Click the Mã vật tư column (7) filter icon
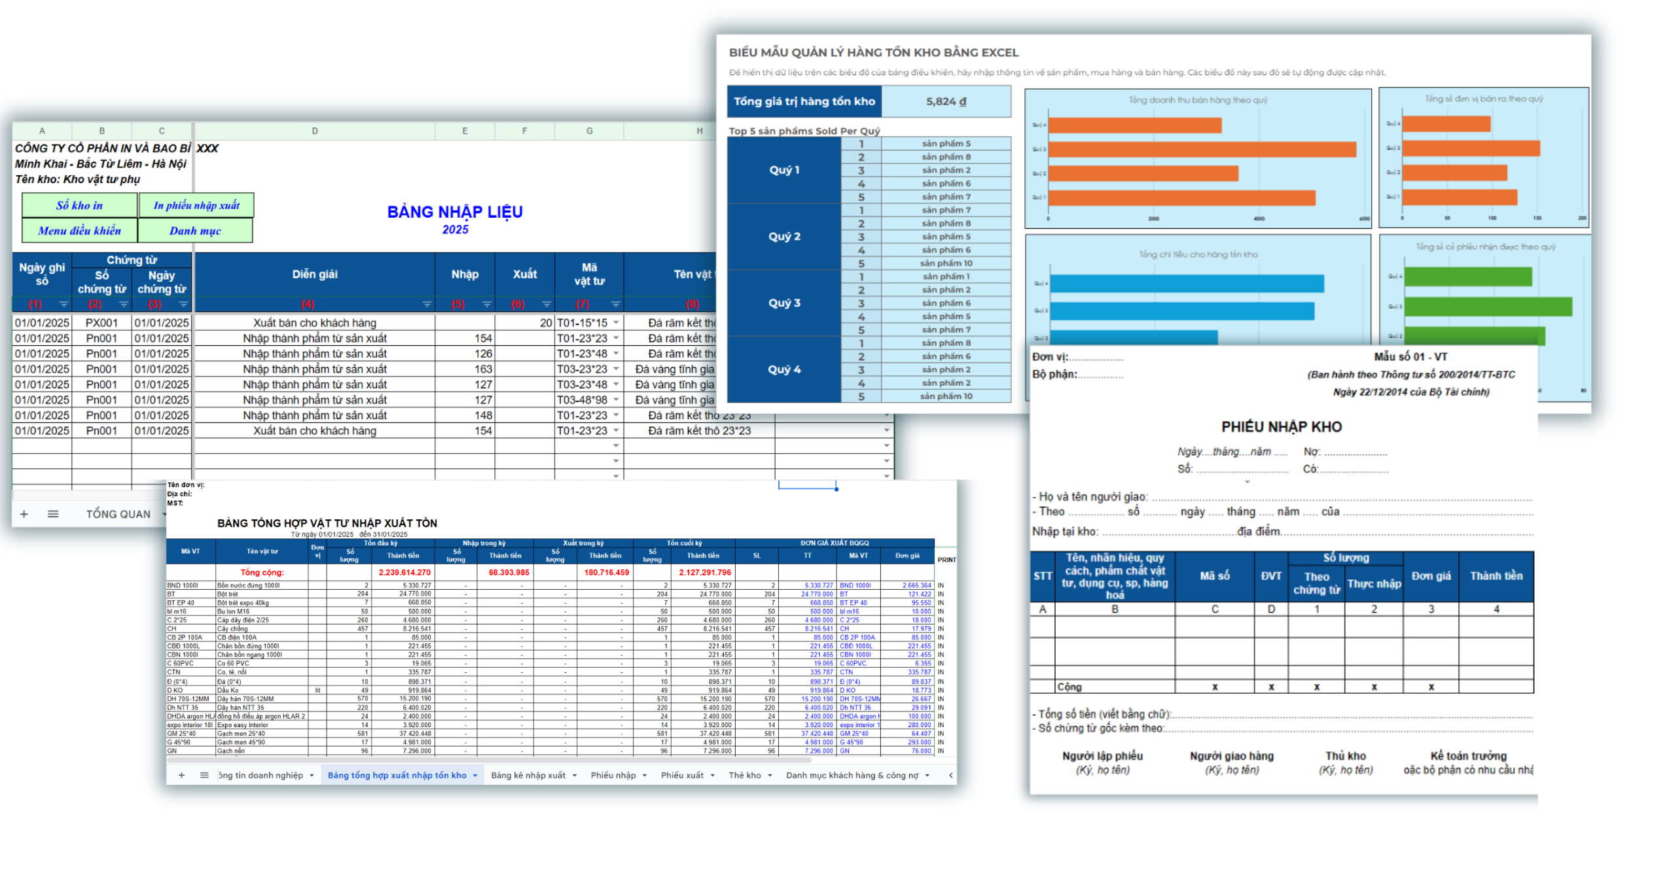Viewport: 1669px width, 873px height. (615, 305)
